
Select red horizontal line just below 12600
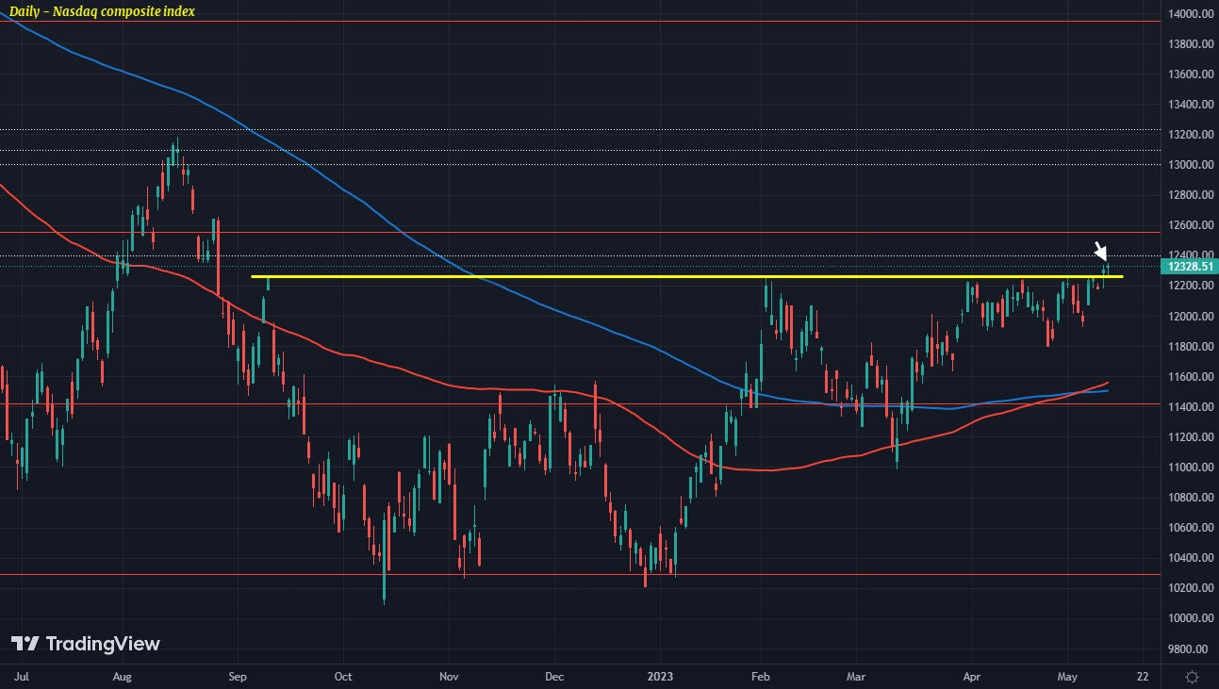point(566,232)
